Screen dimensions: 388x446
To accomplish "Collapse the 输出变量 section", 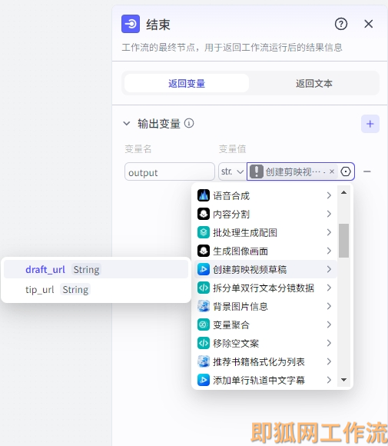I will coord(127,124).
